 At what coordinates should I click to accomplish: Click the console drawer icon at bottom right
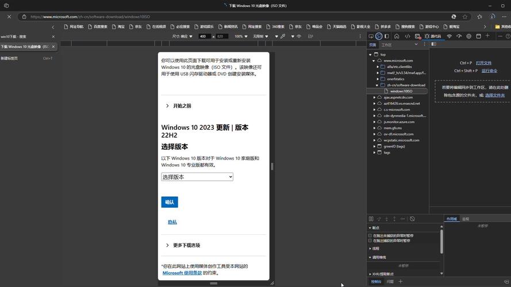pos(506,282)
